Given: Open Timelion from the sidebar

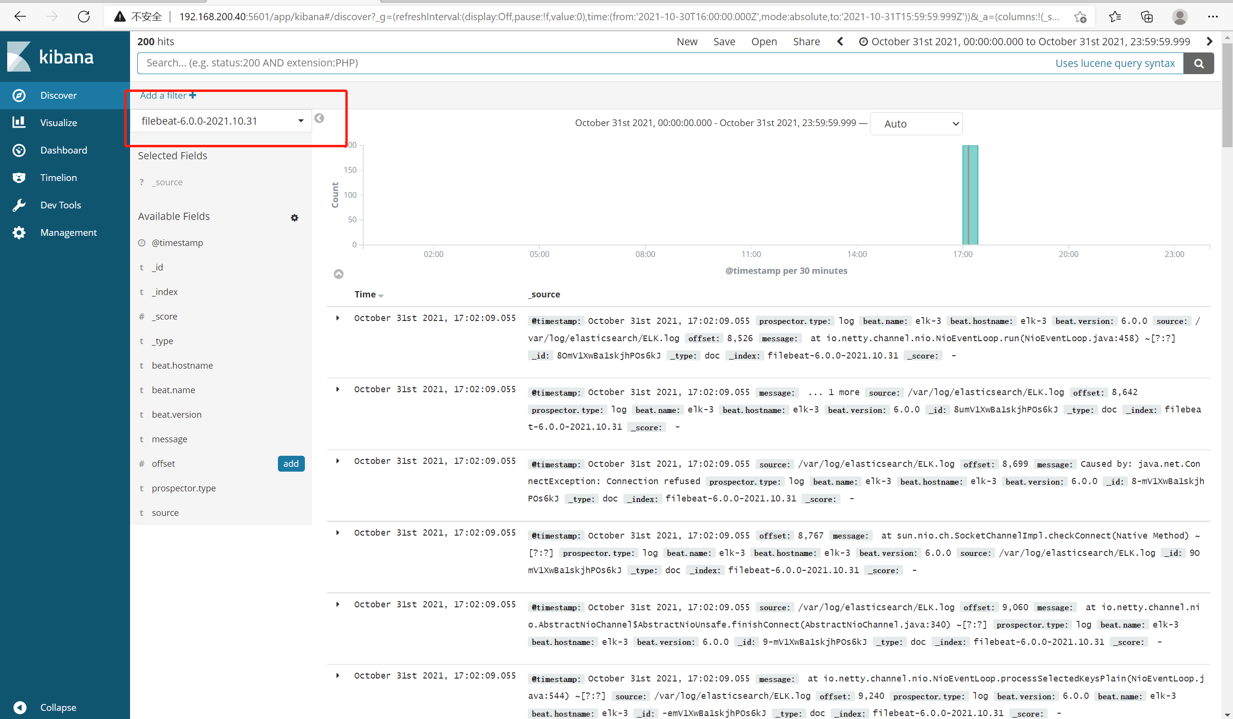Looking at the screenshot, I should pyautogui.click(x=59, y=178).
